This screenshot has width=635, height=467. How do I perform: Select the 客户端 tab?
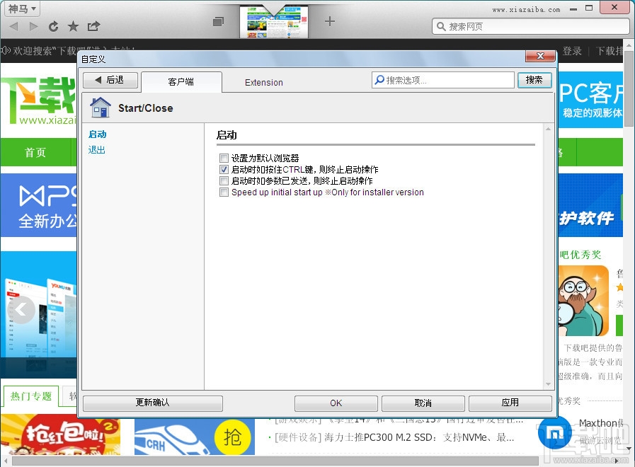coord(181,82)
